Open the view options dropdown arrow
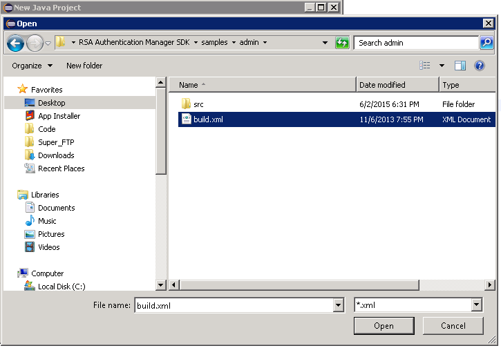This screenshot has width=501, height=348. [x=442, y=66]
